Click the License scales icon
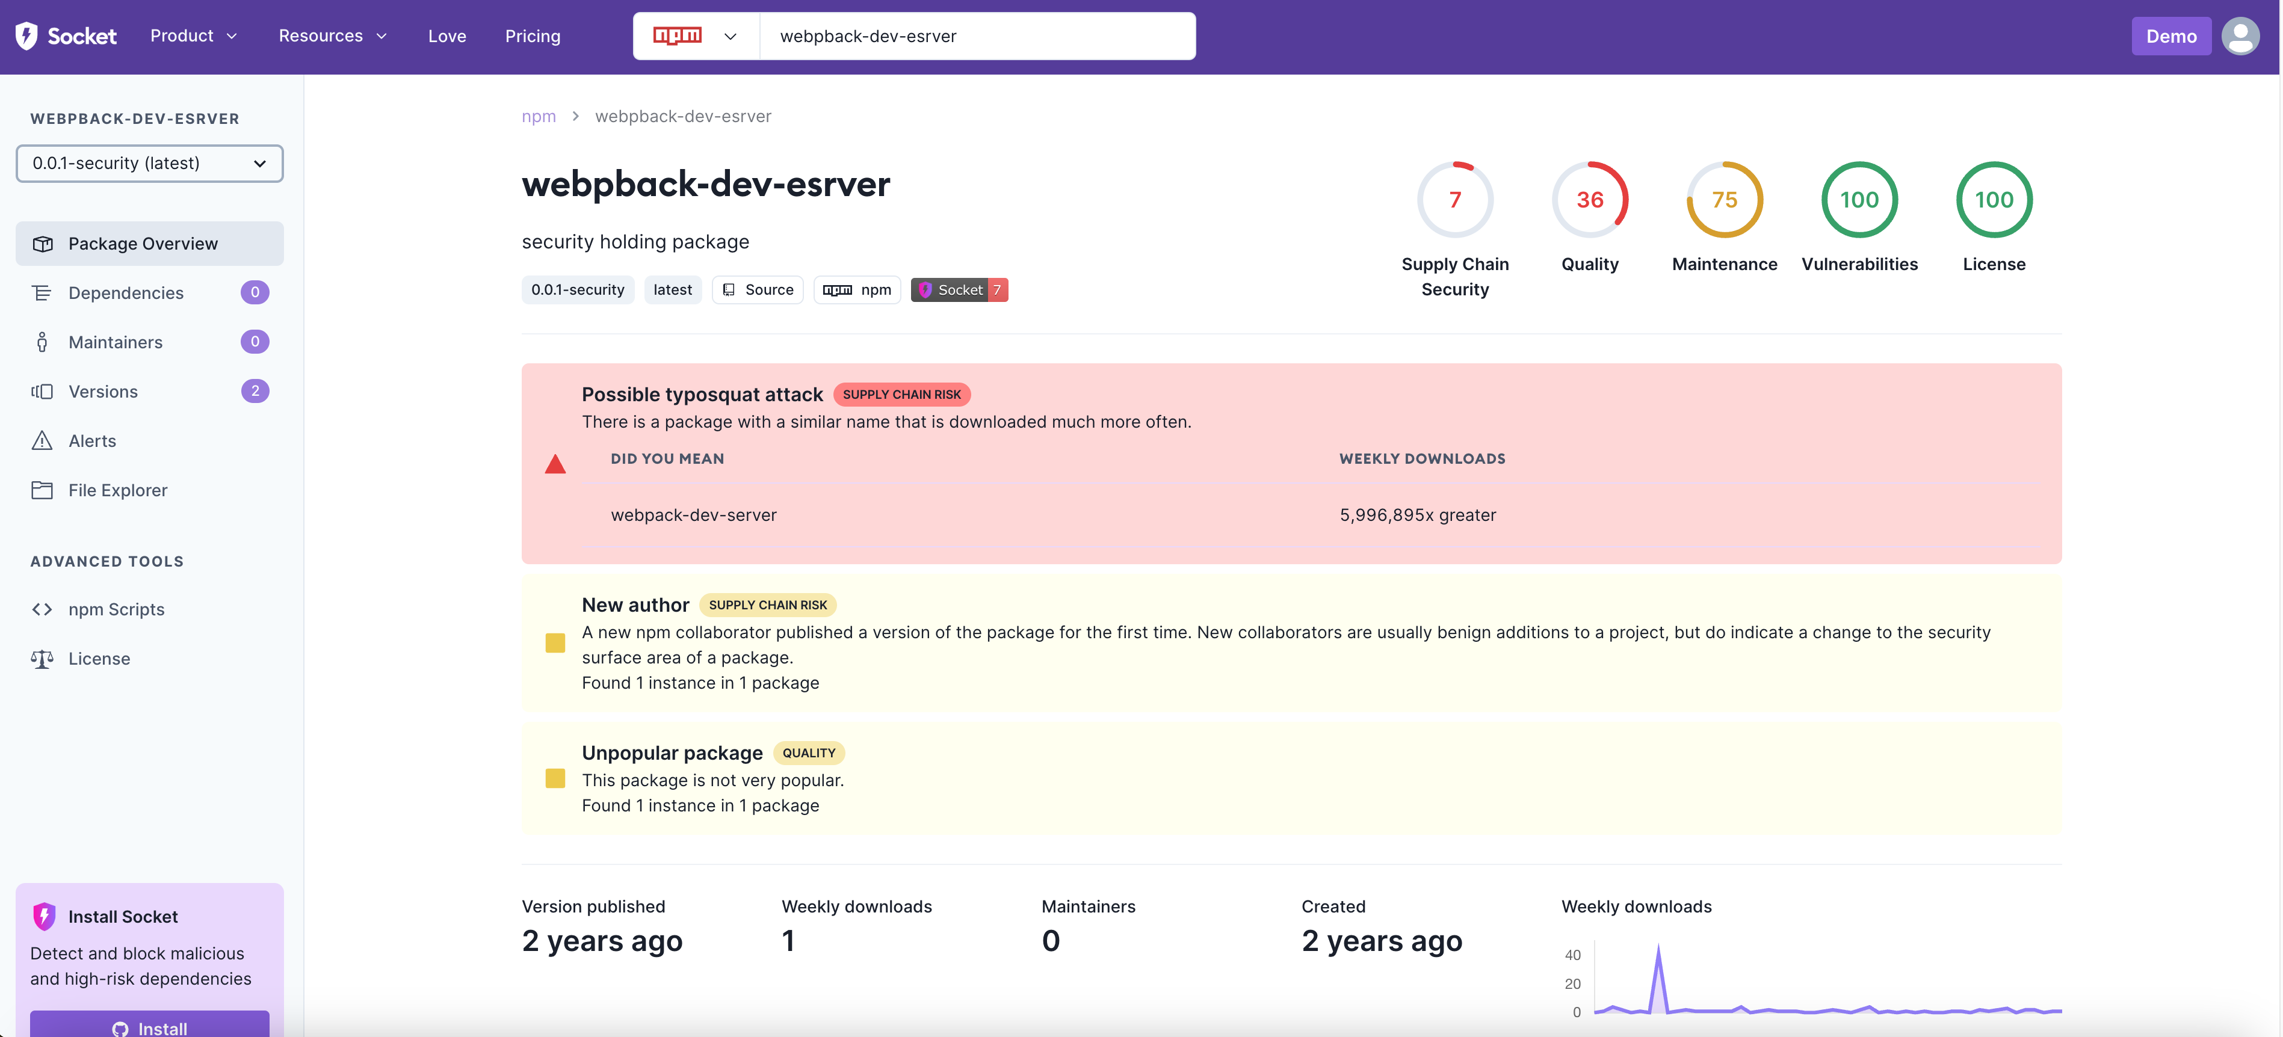The width and height of the screenshot is (2283, 1037). pyautogui.click(x=42, y=659)
